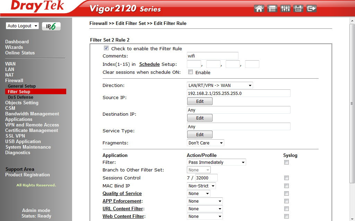Open the APP Enforcement dropdown
355x221 pixels.
coord(205,201)
